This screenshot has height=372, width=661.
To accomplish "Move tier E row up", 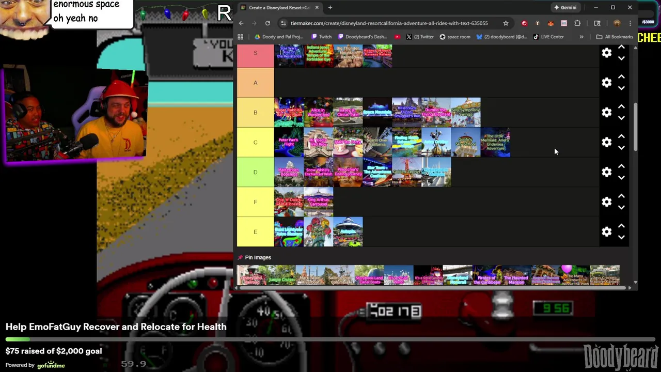I will click(x=621, y=226).
